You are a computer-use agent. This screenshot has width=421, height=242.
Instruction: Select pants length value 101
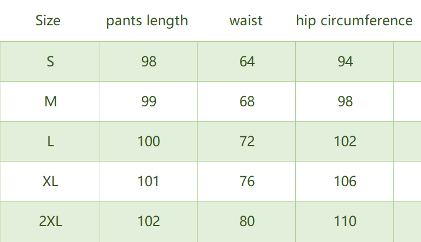(148, 181)
